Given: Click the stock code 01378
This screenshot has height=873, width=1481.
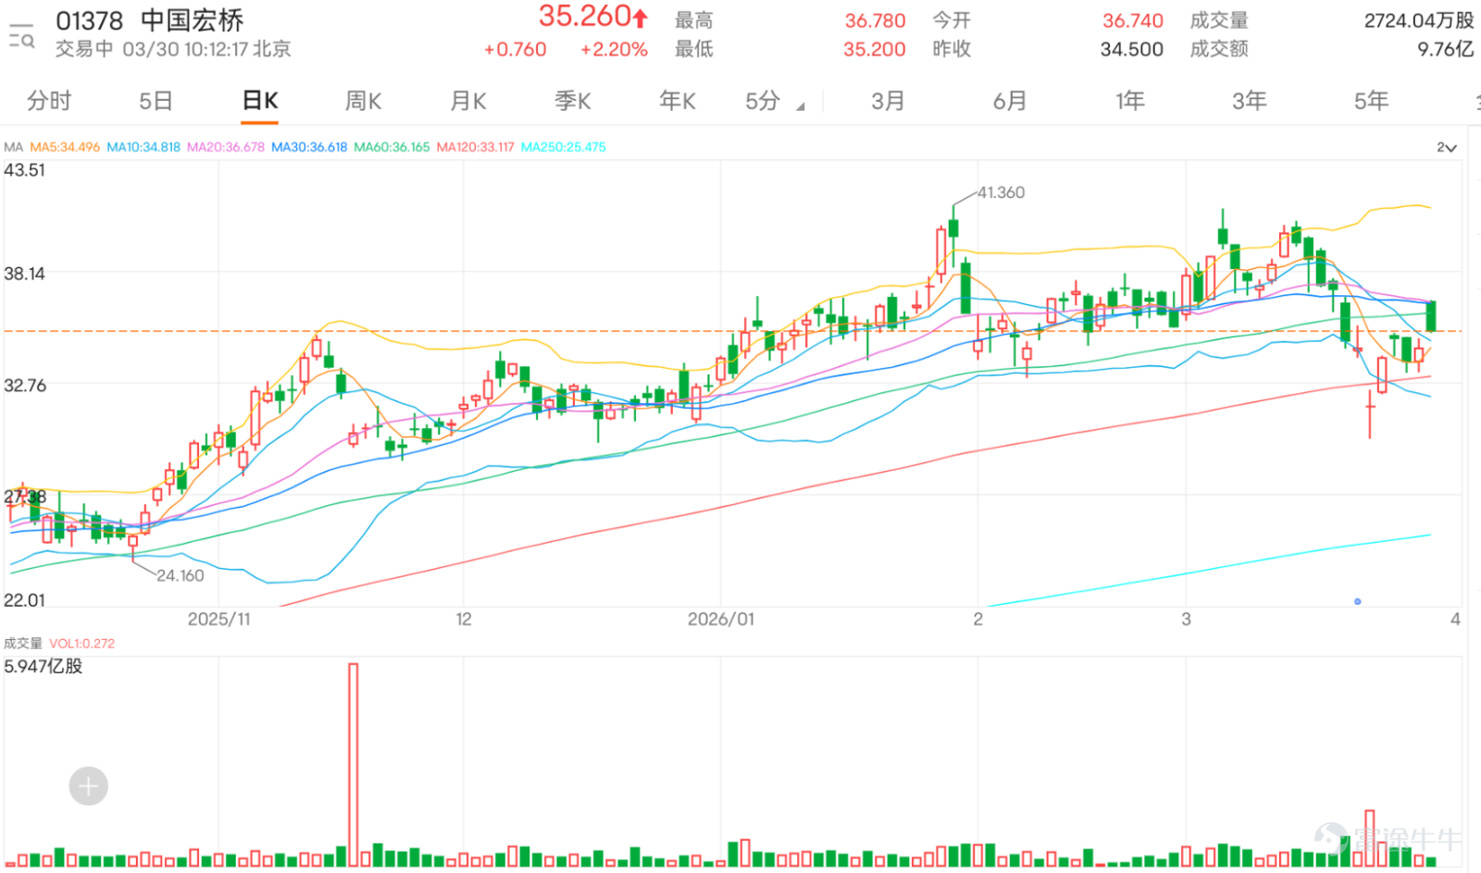Looking at the screenshot, I should coord(90,20).
